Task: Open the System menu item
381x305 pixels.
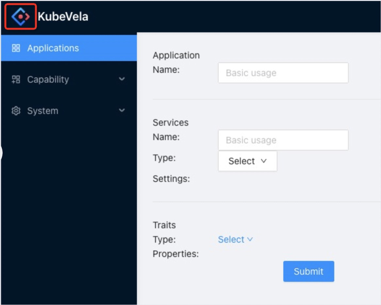Action: pyautogui.click(x=43, y=111)
